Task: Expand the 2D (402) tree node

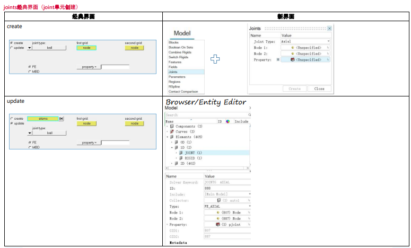Action: click(x=171, y=163)
